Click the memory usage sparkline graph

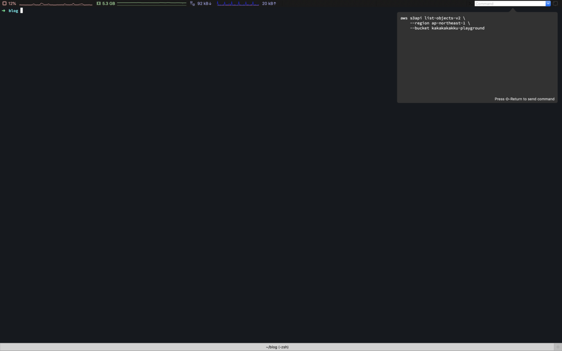pyautogui.click(x=152, y=4)
